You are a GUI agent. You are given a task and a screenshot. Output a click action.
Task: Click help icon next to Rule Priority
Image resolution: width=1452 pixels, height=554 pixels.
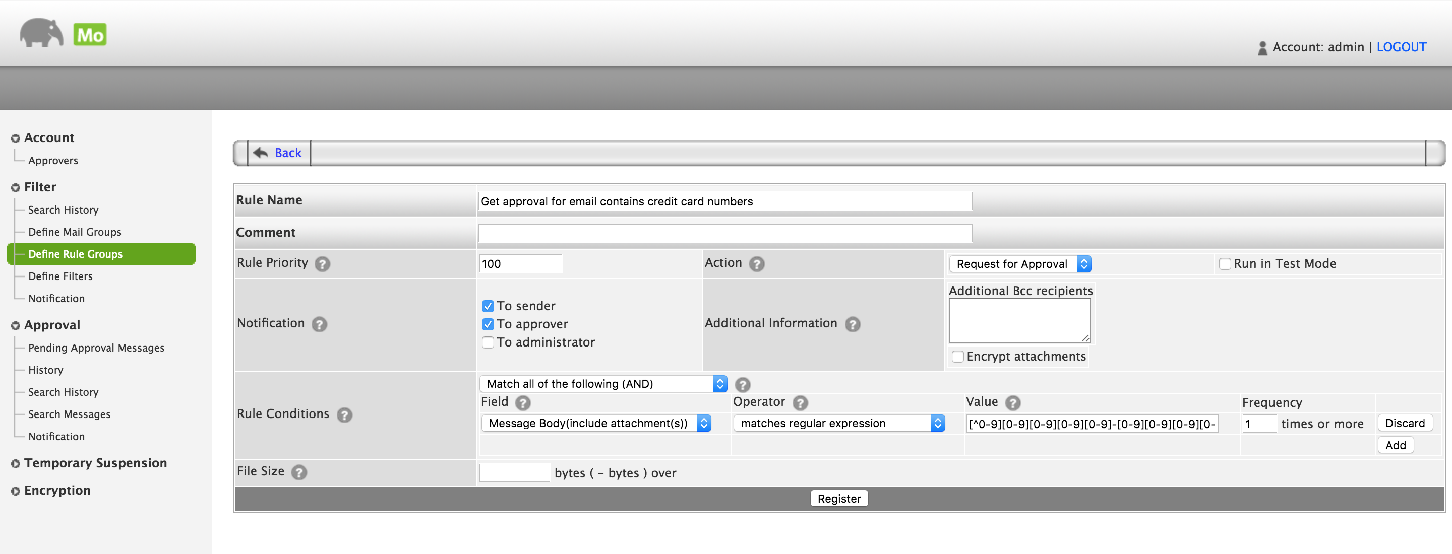tap(322, 263)
